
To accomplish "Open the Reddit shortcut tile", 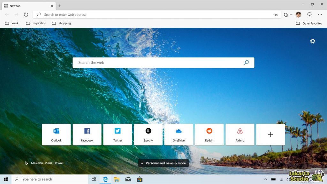I will (x=209, y=134).
